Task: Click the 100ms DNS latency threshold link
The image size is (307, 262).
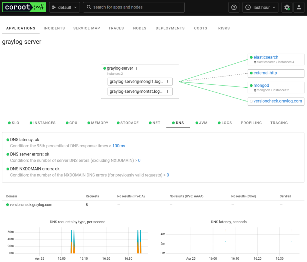Action: [x=118, y=146]
